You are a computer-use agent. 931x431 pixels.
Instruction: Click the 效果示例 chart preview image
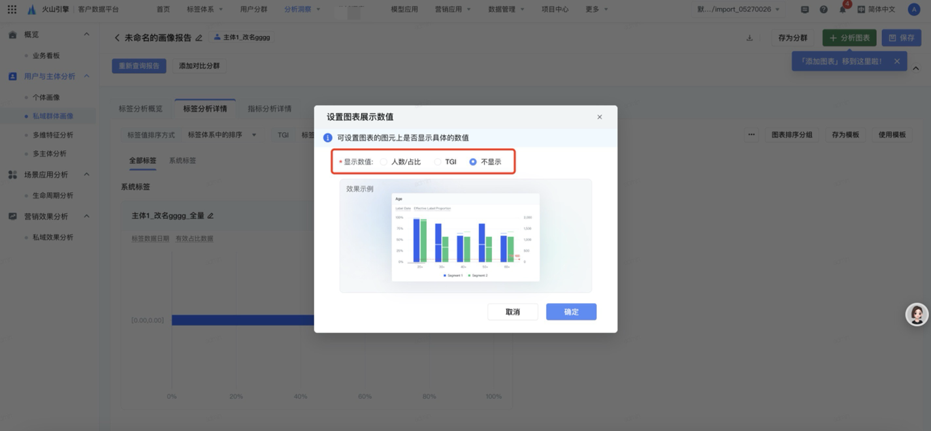pyautogui.click(x=465, y=237)
